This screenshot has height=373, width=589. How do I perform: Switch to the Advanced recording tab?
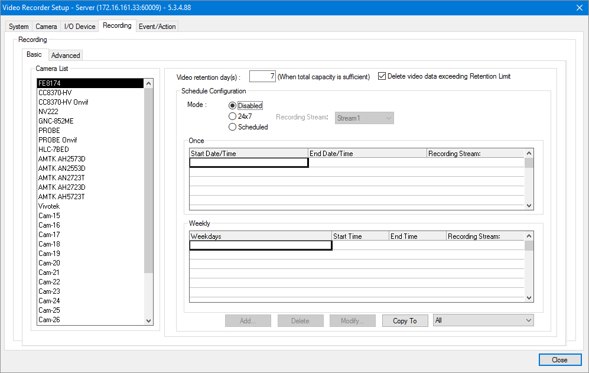click(66, 56)
